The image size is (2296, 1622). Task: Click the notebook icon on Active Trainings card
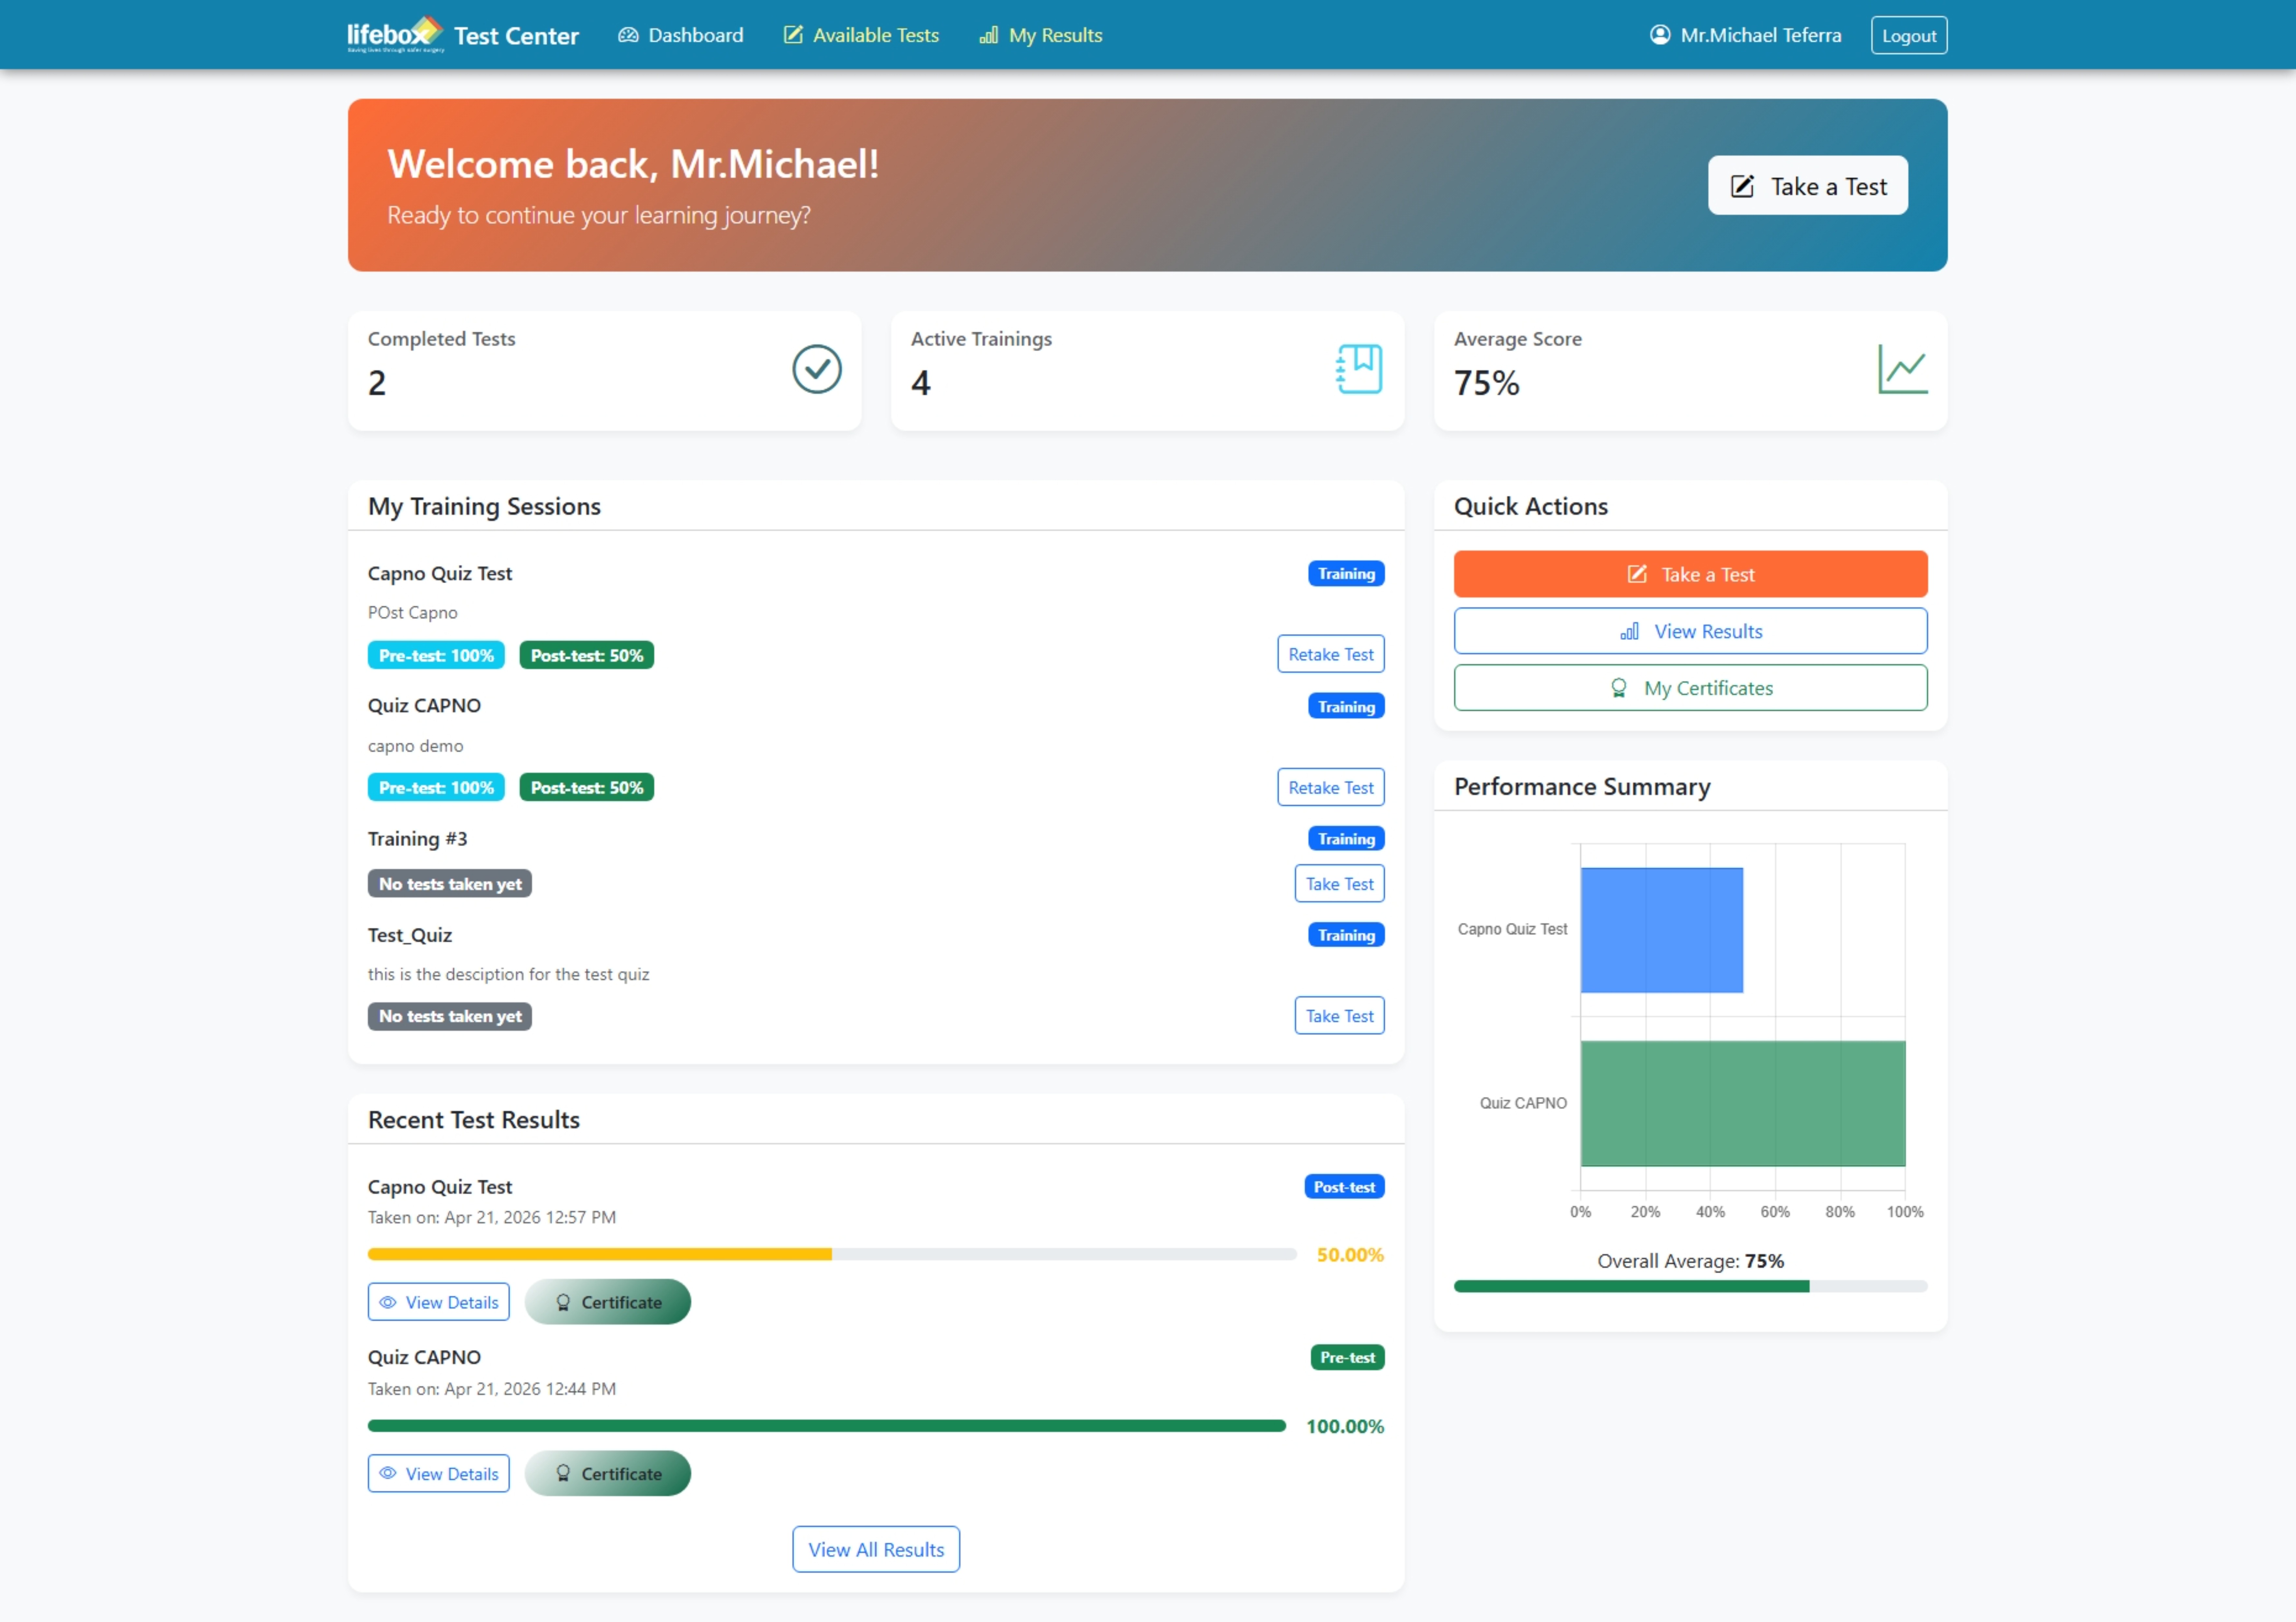[x=1359, y=369]
